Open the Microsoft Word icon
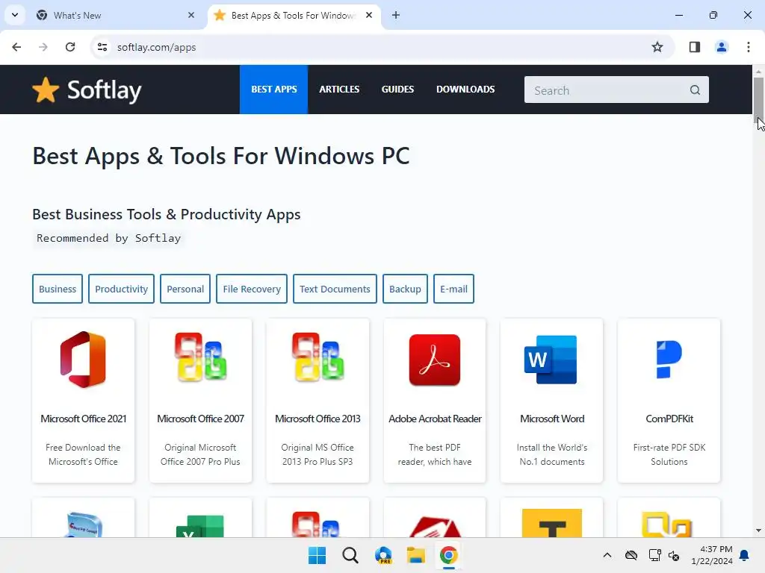The image size is (765, 573). click(x=551, y=360)
